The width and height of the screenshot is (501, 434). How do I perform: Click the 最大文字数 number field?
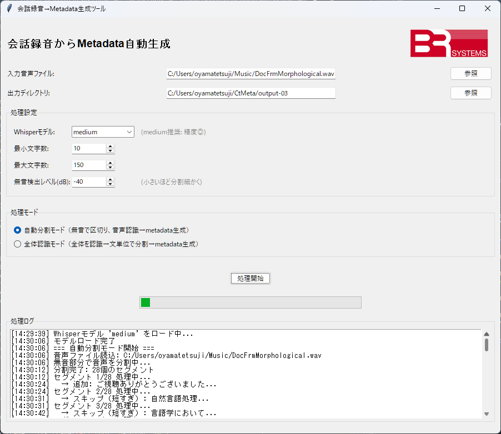point(89,165)
